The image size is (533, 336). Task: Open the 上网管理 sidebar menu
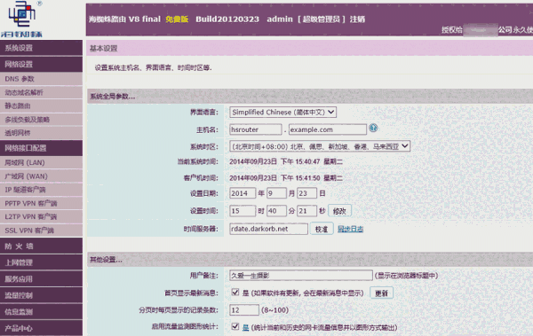click(41, 262)
